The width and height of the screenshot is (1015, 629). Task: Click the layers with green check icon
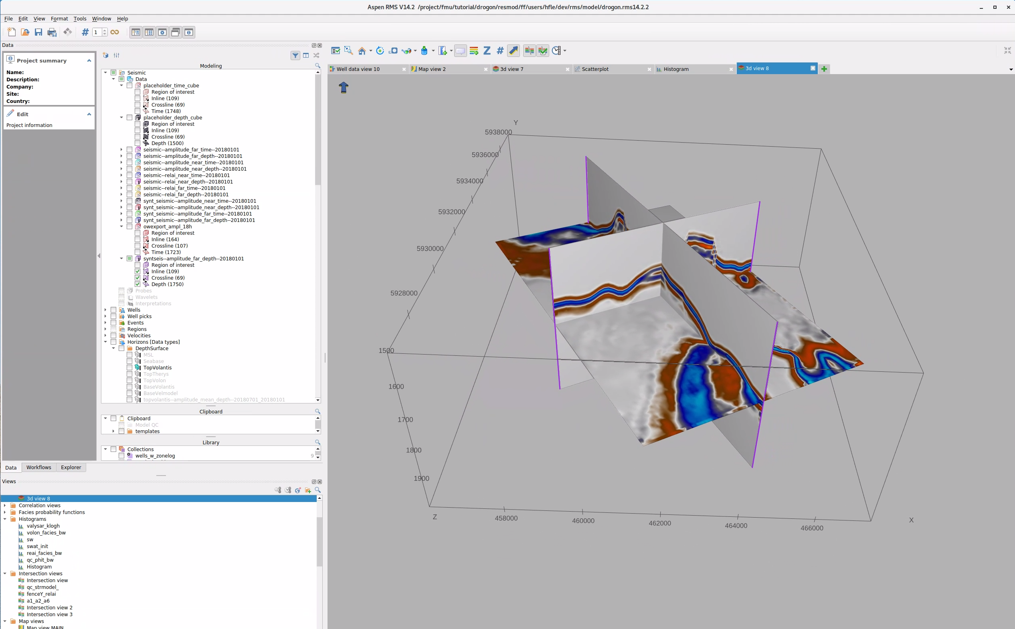[x=543, y=51]
